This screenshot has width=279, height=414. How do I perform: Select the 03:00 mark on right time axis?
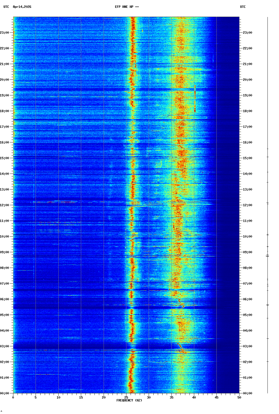247,346
